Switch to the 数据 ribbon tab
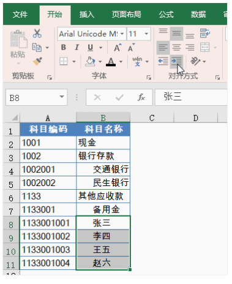 click(x=198, y=15)
